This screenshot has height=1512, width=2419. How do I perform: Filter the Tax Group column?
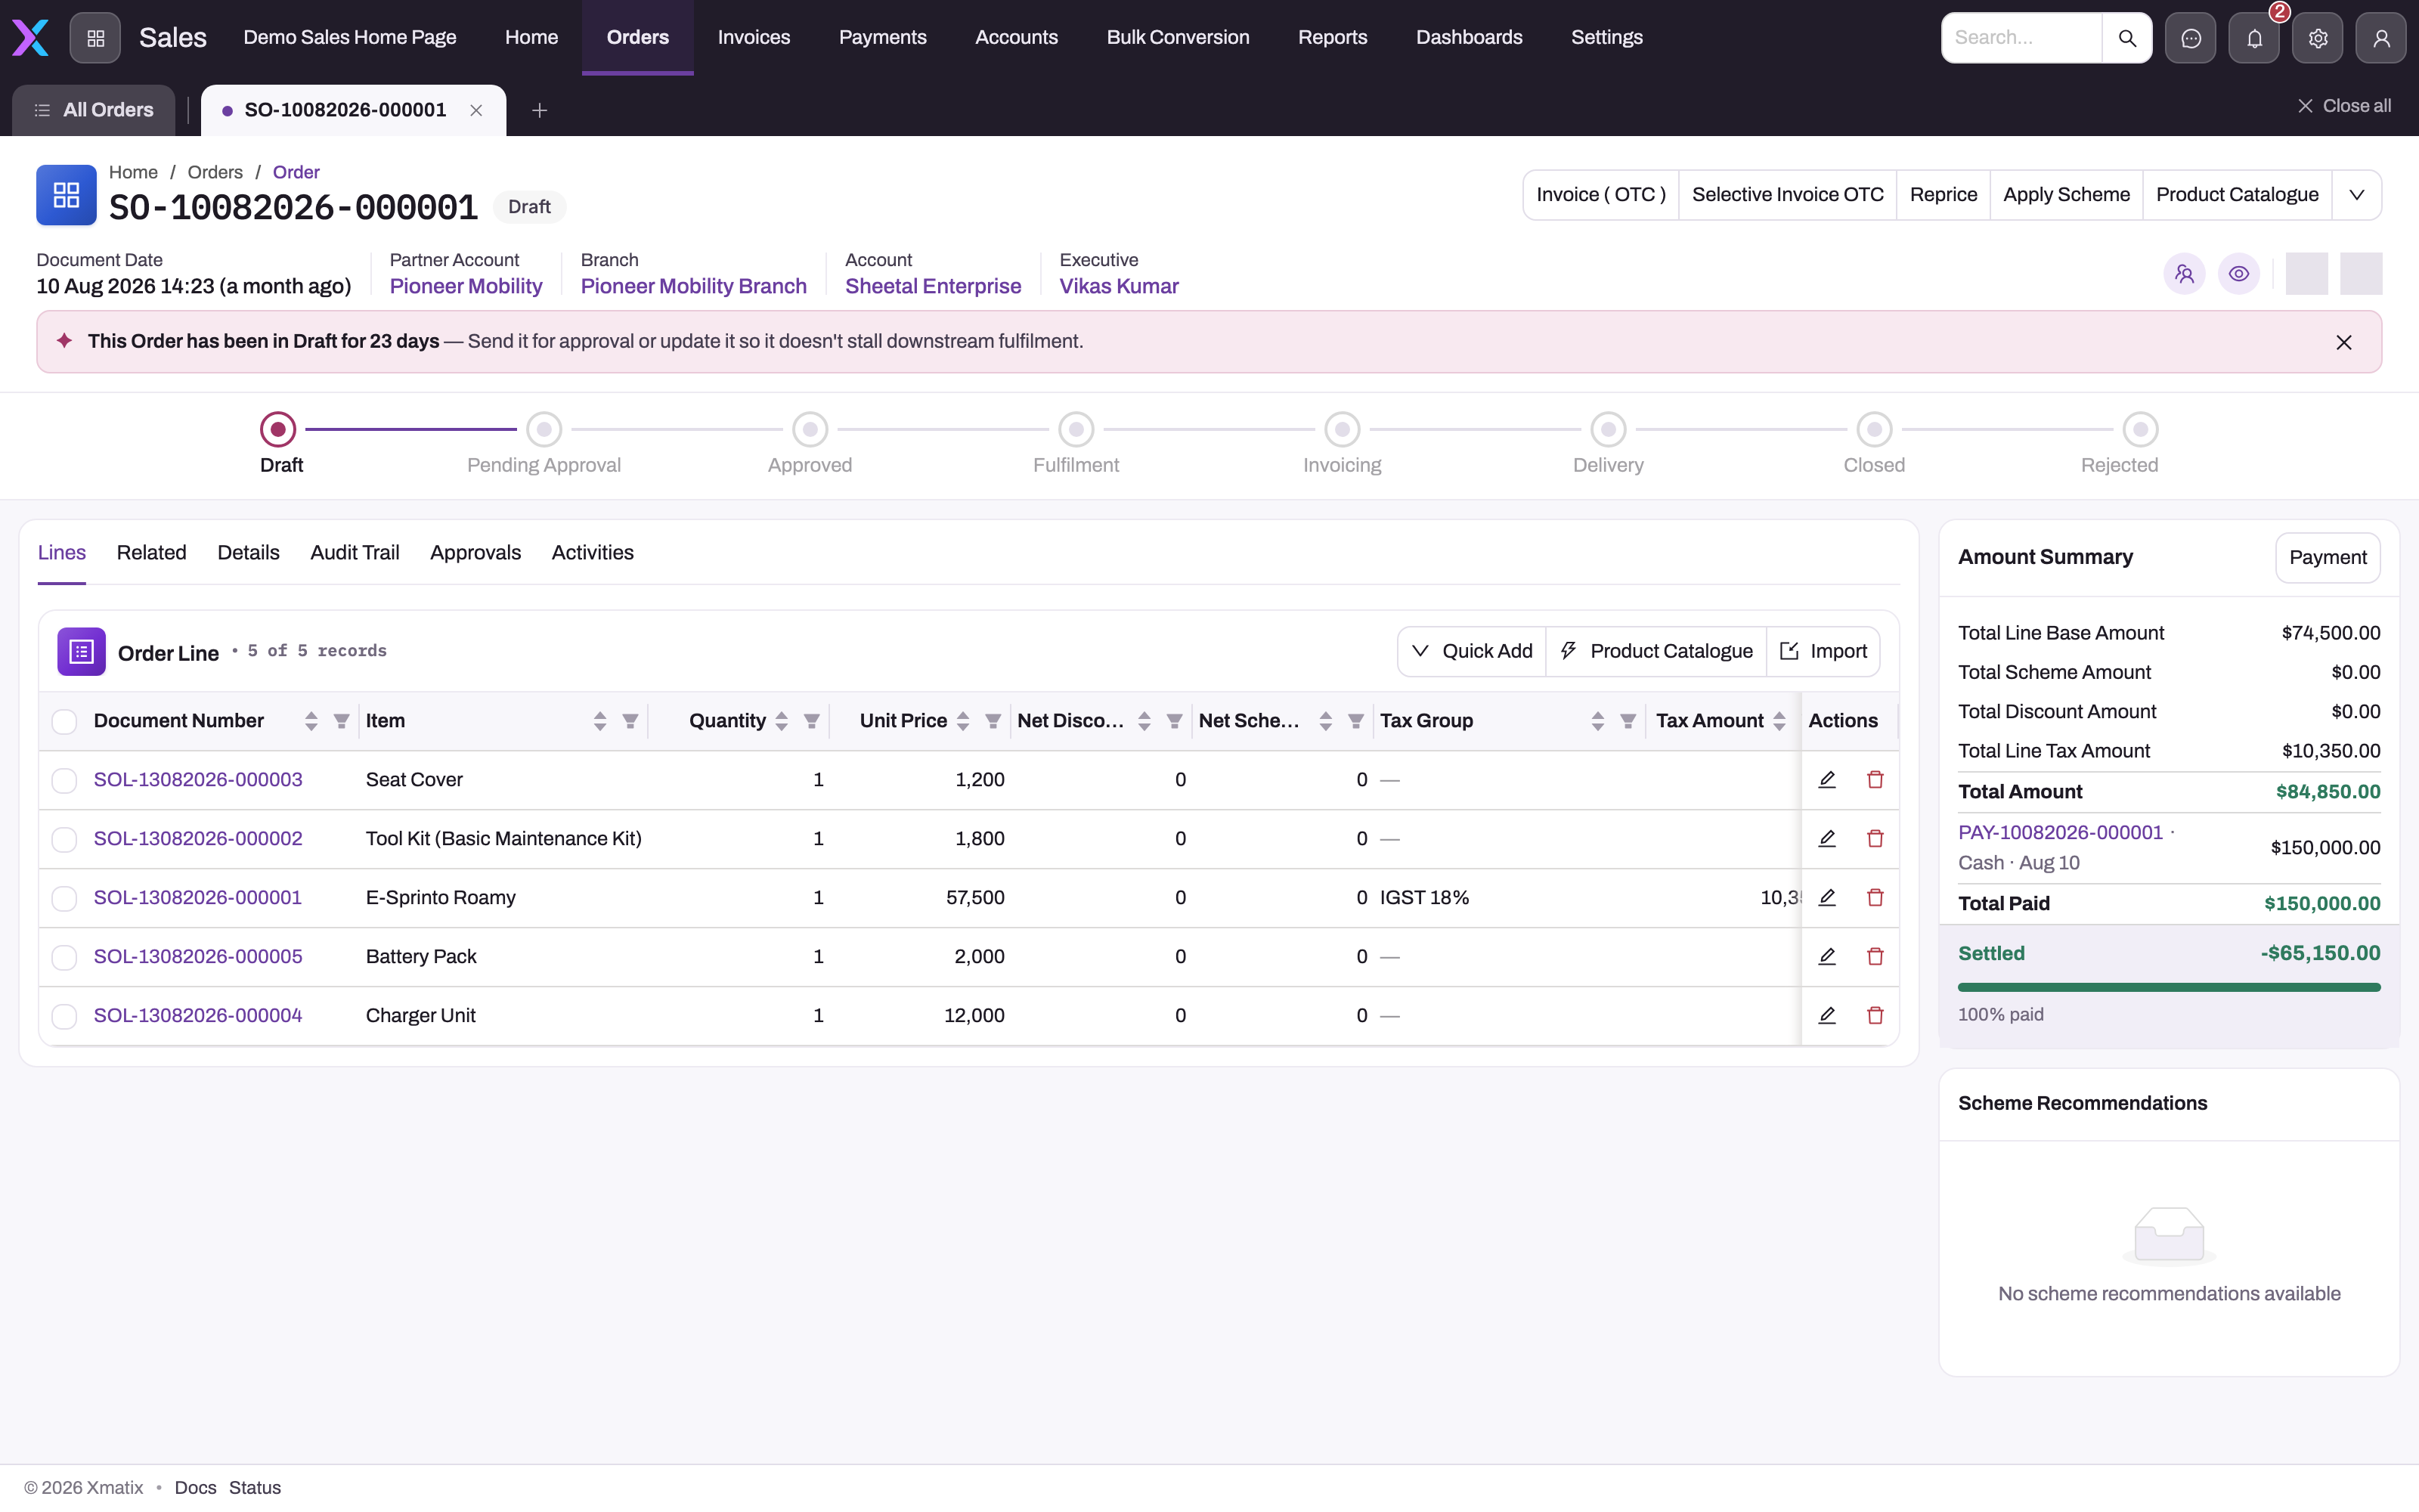point(1628,721)
